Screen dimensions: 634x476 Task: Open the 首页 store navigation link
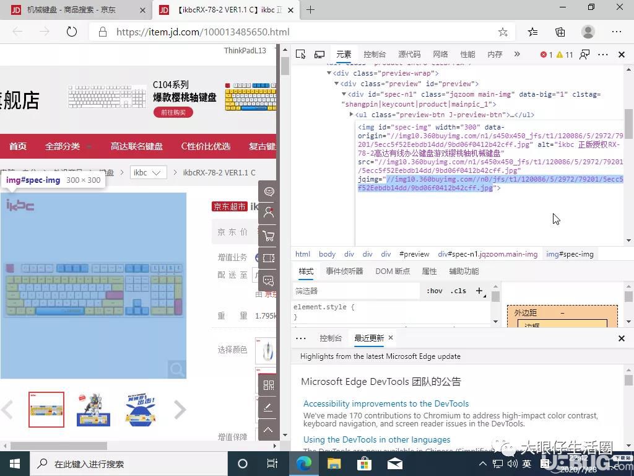(x=18, y=146)
